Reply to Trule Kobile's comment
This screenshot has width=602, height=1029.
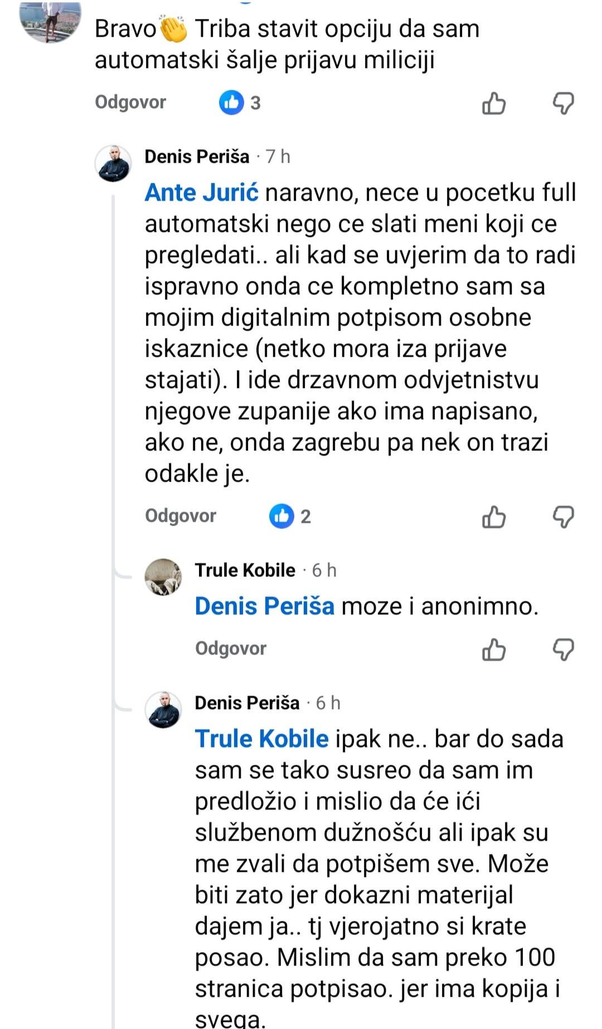click(x=230, y=648)
